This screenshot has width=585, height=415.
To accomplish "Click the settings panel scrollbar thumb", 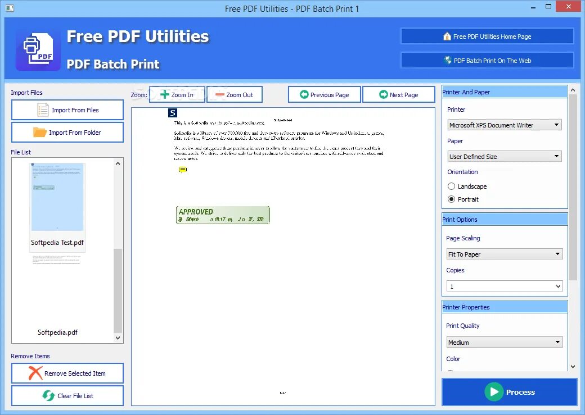I will (x=573, y=188).
